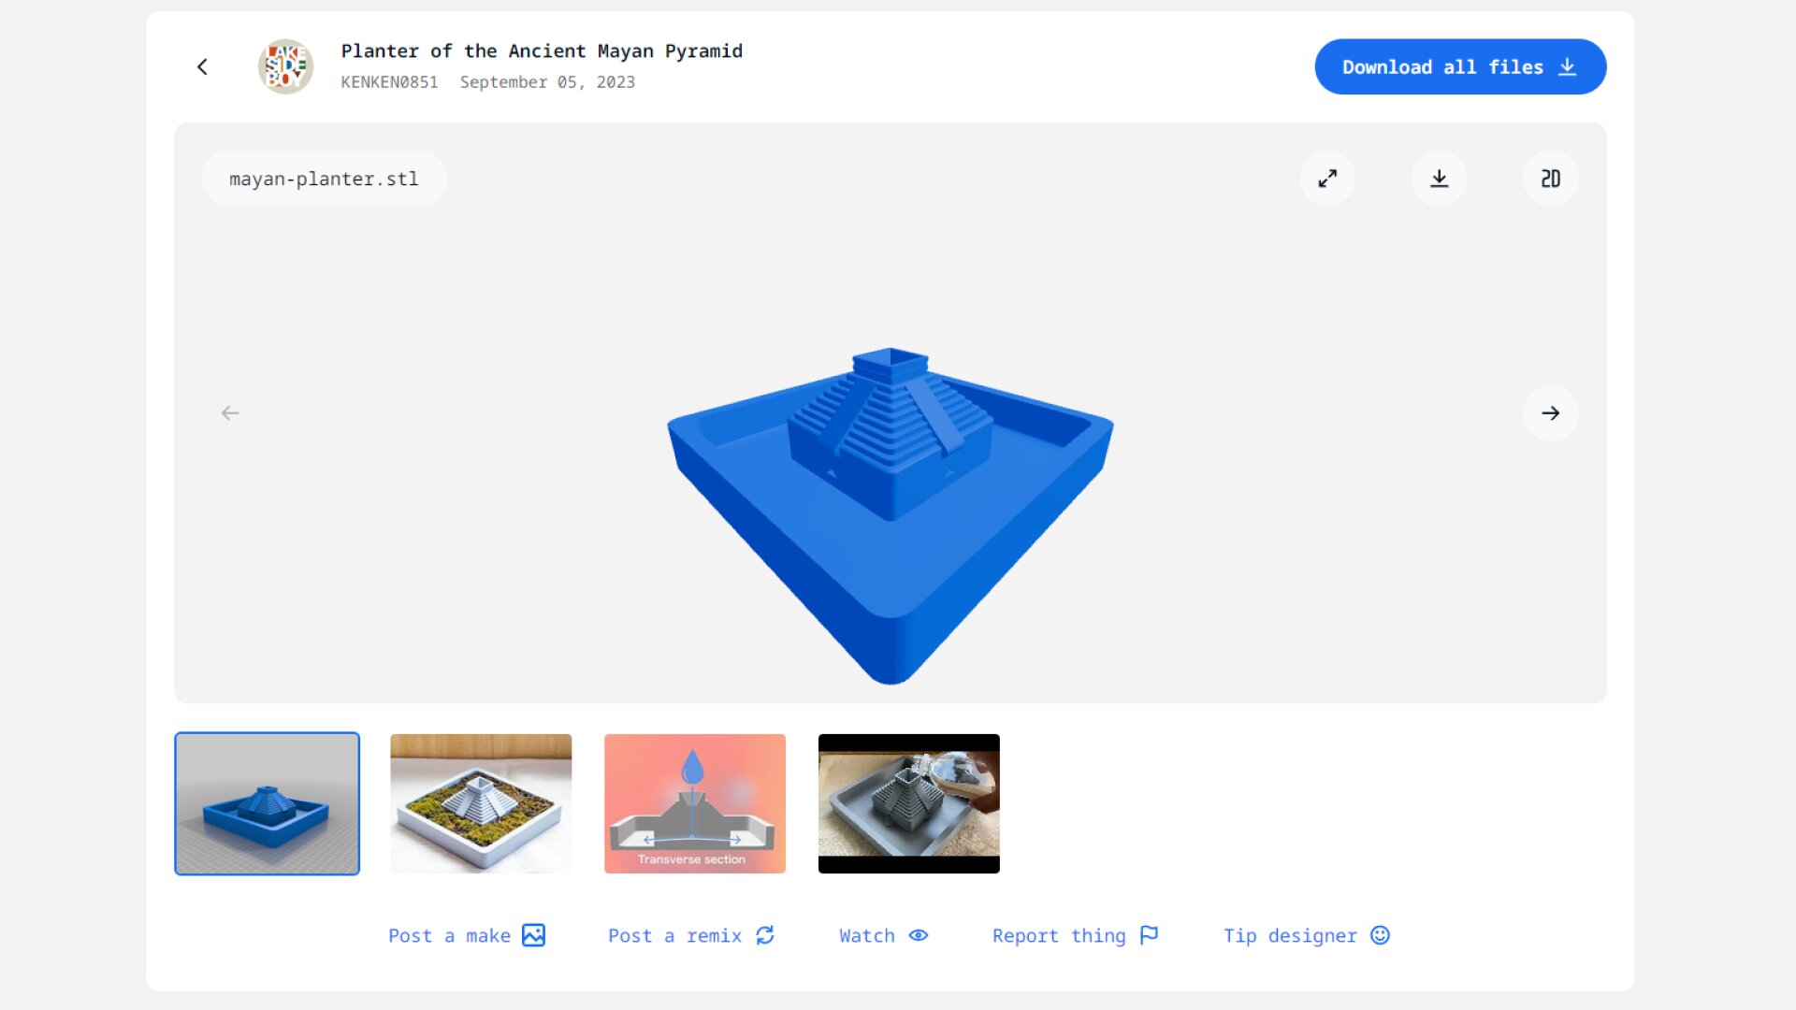
Task: Click the fullscreen expand icon
Action: [1327, 179]
